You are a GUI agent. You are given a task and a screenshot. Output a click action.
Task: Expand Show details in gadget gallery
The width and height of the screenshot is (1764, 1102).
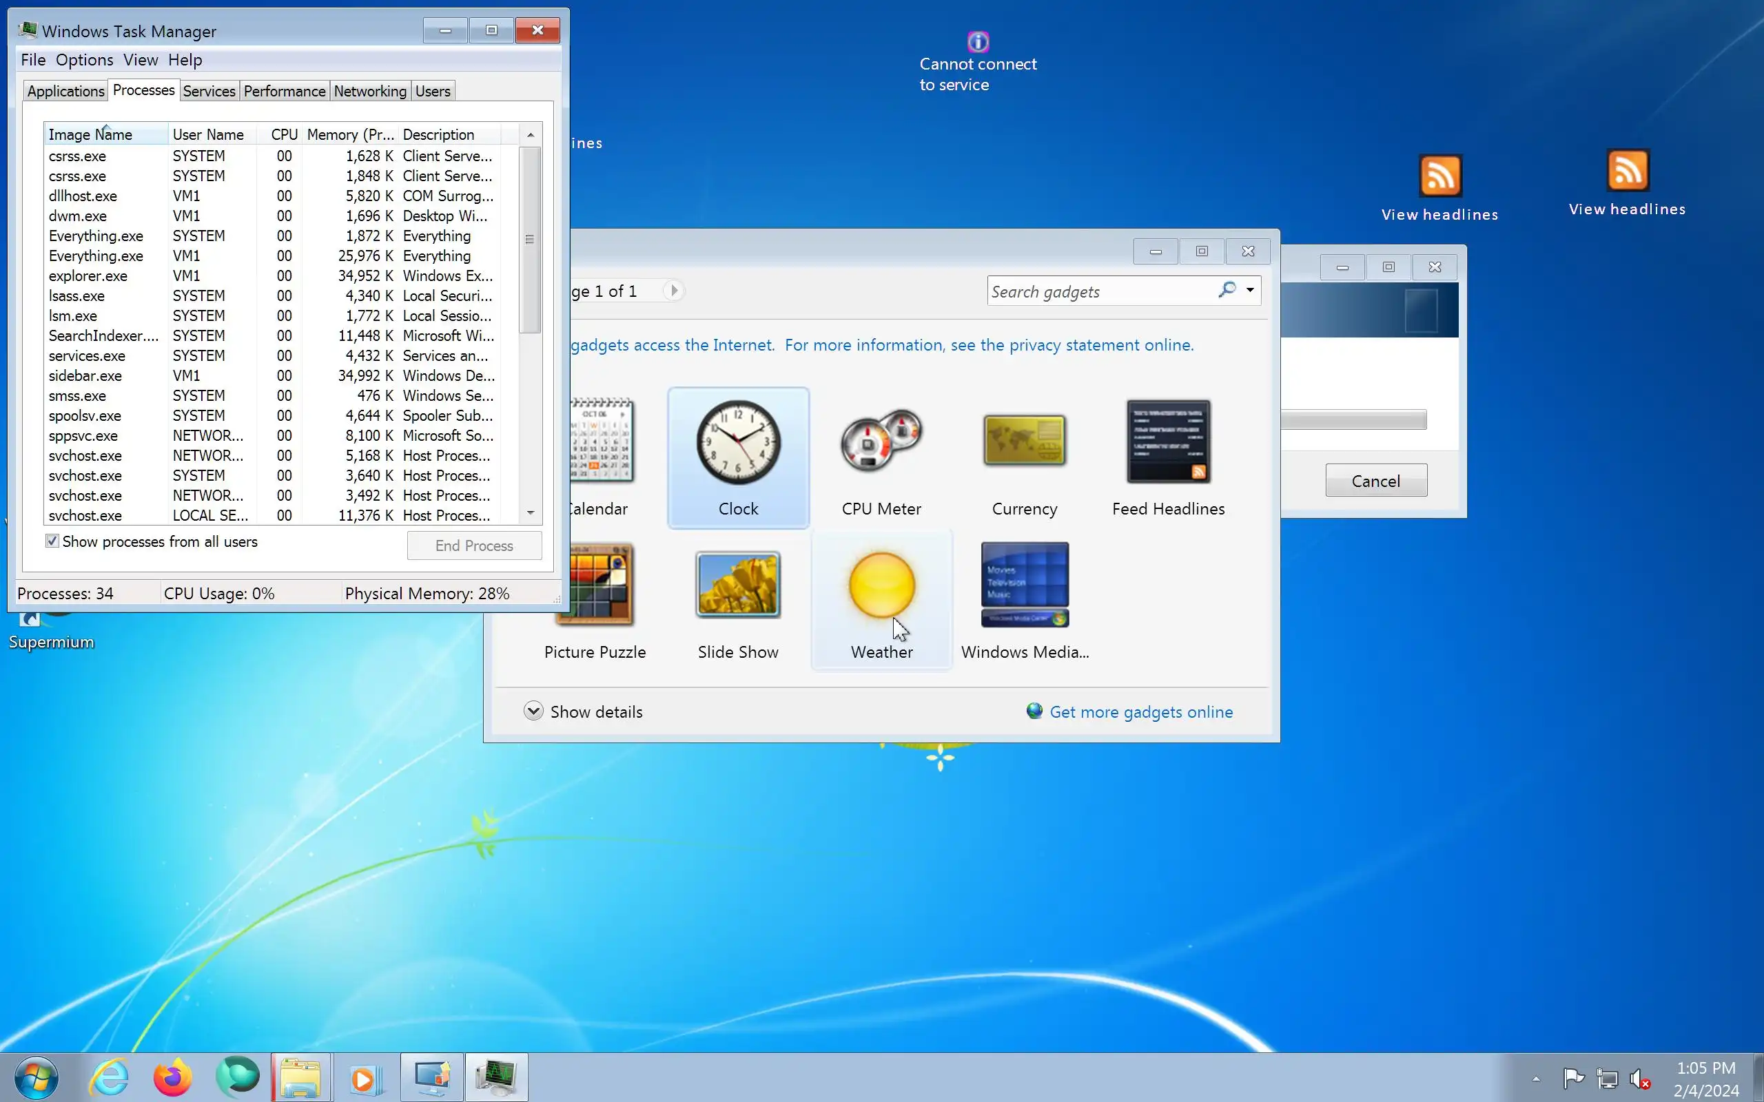tap(533, 711)
